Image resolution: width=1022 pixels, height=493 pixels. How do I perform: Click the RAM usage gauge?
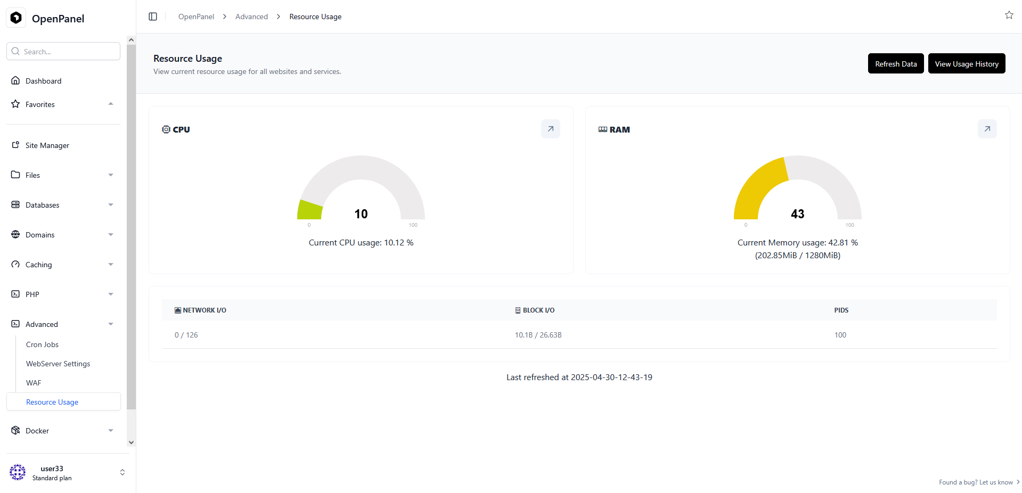click(798, 187)
